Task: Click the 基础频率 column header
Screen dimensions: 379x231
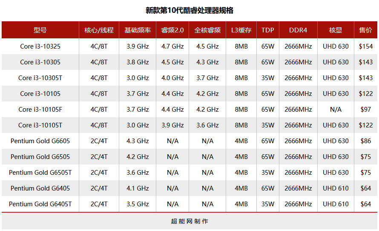Action: click(x=138, y=30)
